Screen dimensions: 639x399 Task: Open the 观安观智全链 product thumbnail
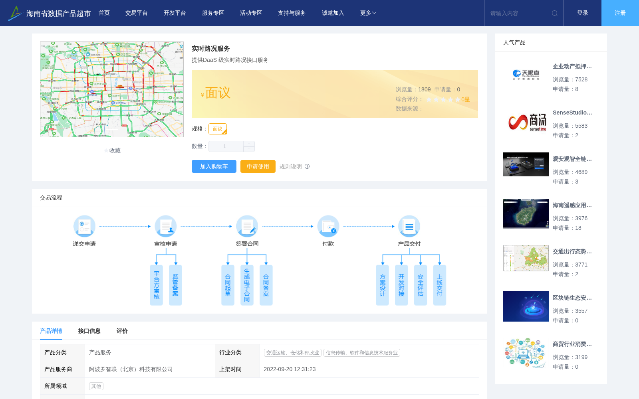point(526,164)
